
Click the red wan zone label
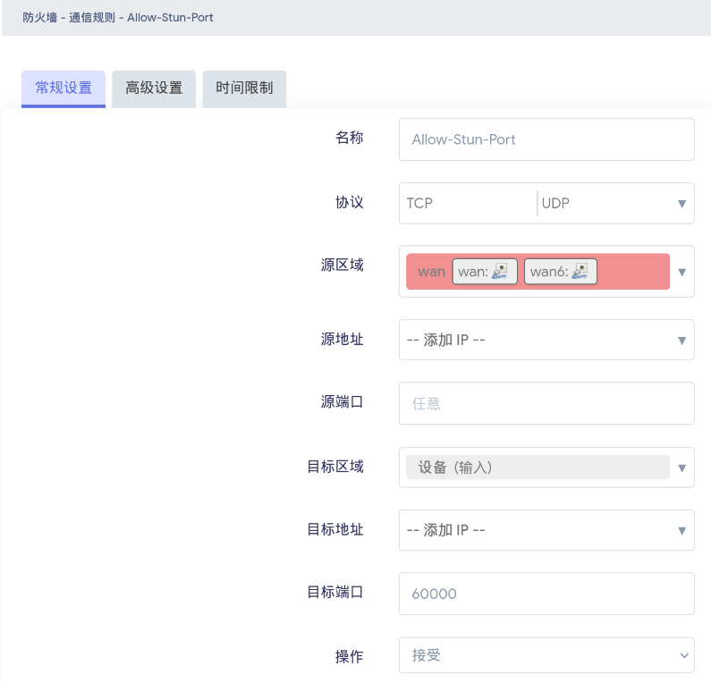click(x=431, y=272)
